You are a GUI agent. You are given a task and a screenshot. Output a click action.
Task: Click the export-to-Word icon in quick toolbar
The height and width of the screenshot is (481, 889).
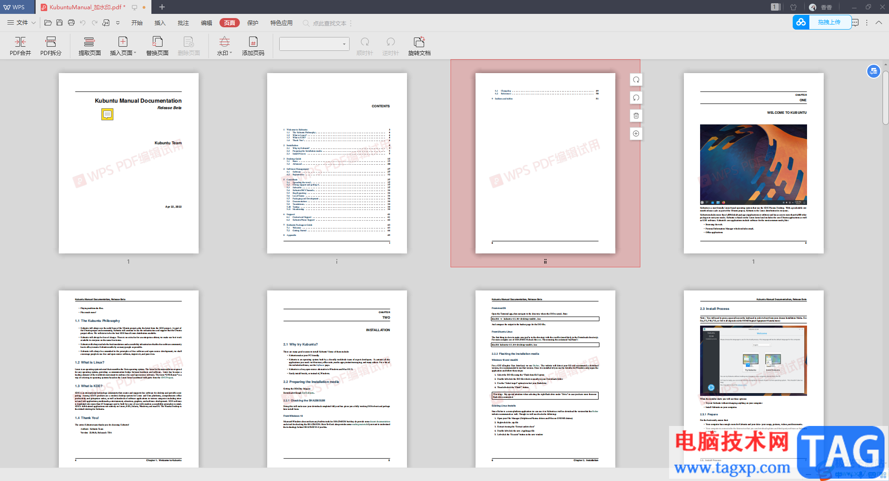106,23
